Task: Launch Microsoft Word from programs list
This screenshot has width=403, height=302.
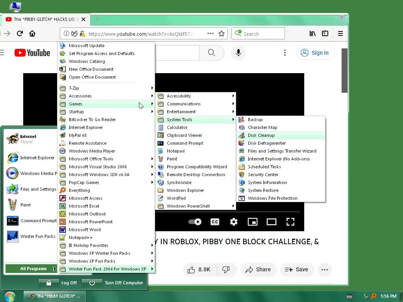Action: coord(106,230)
